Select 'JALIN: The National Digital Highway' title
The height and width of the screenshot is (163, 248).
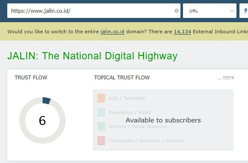(92, 56)
